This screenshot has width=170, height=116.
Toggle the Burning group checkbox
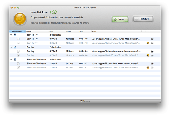pyautogui.click(x=15, y=47)
